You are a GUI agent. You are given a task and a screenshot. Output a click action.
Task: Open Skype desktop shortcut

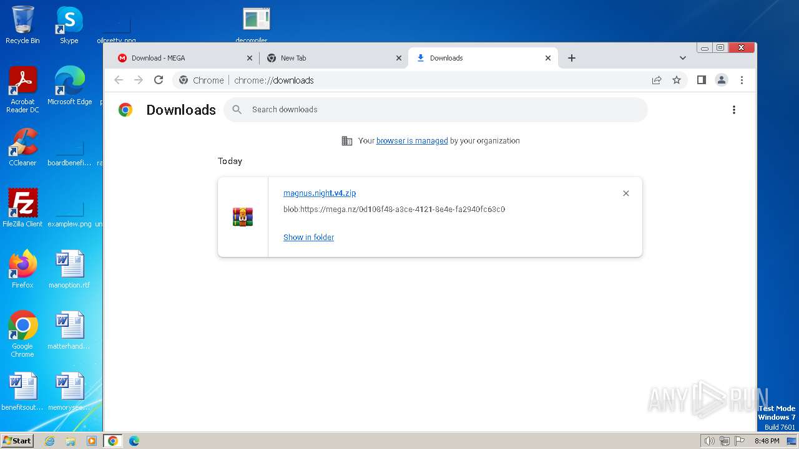(x=69, y=25)
